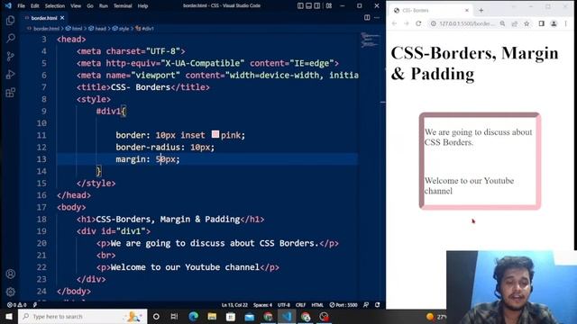Open the Selection menu

pyautogui.click(x=55, y=6)
